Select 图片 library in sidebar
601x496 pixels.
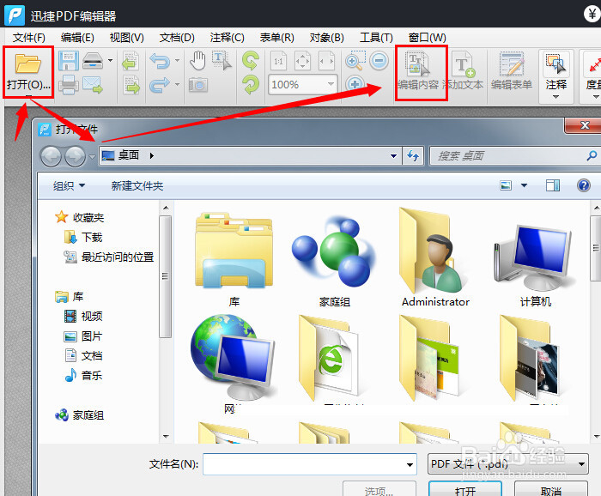tap(83, 336)
